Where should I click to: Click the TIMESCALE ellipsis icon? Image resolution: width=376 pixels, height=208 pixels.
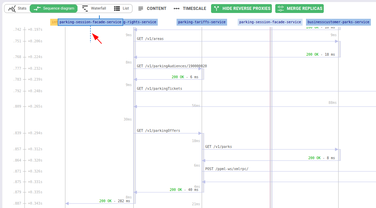click(177, 8)
